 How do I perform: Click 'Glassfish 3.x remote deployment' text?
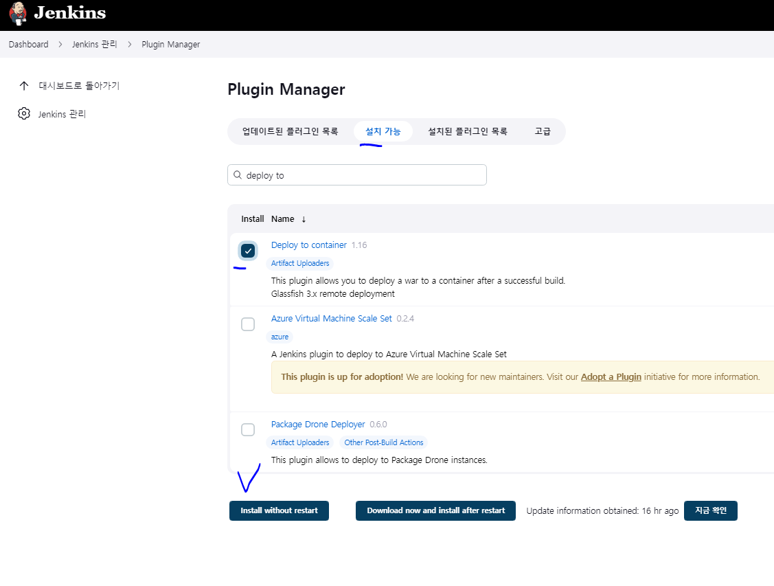(x=332, y=294)
